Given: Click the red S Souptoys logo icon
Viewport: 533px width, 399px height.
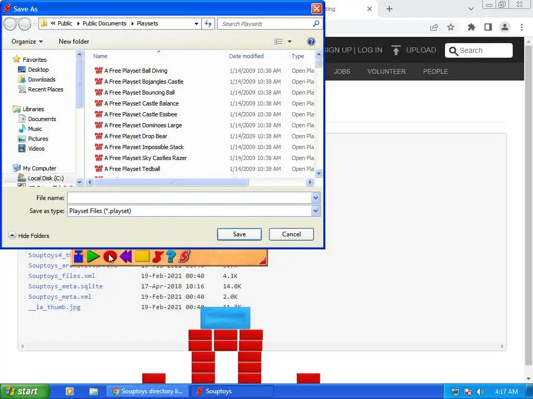Looking at the screenshot, I should point(184,257).
